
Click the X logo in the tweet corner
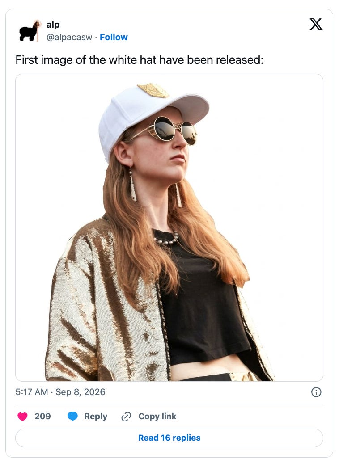point(316,24)
